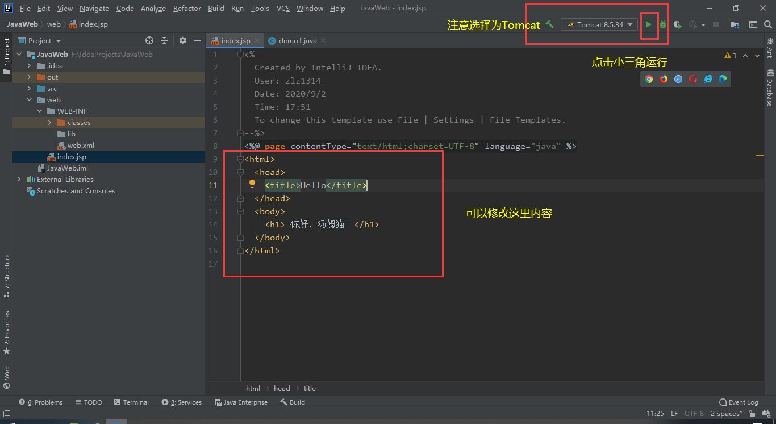Open the Terminal tool window
776x424 pixels.
(131, 402)
